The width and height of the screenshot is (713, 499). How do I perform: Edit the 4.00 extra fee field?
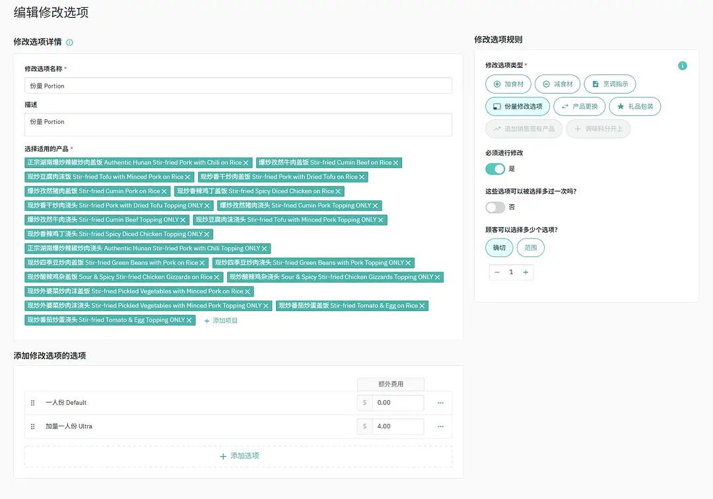point(397,426)
